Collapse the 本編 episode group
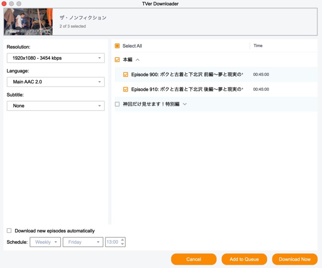The image size is (322, 268). pyautogui.click(x=138, y=59)
